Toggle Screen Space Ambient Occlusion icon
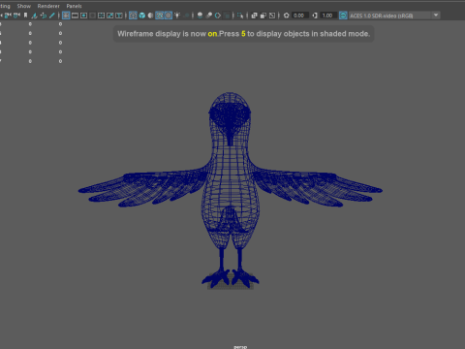This screenshot has height=349, width=465. [200, 16]
